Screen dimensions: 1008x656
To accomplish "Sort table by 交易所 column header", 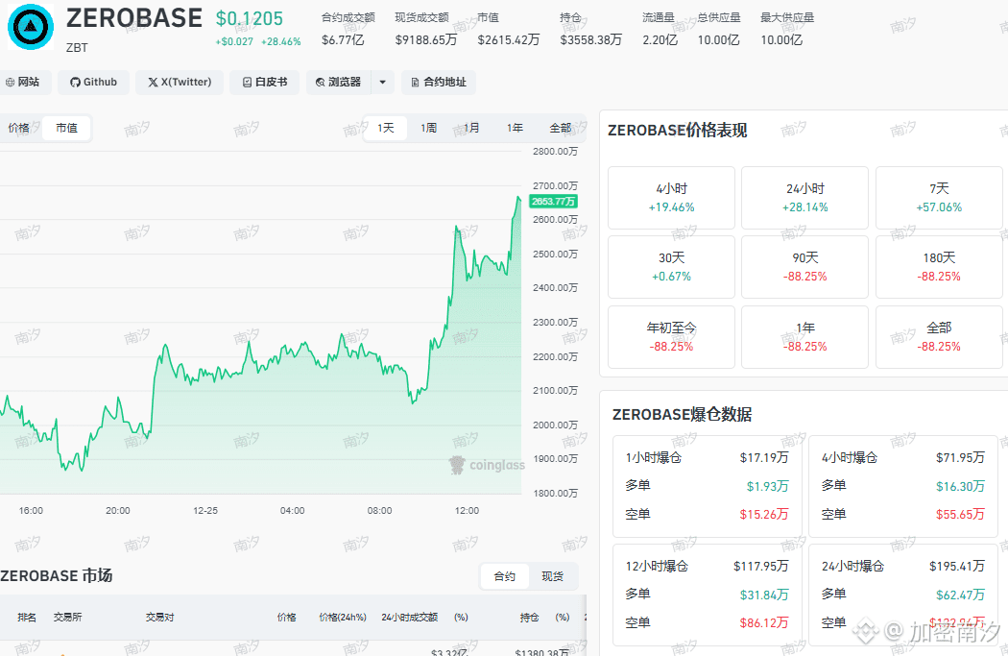I will coord(67,618).
